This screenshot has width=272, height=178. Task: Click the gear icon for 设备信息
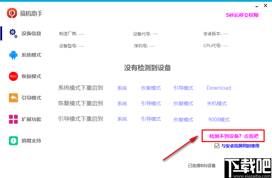click(13, 33)
